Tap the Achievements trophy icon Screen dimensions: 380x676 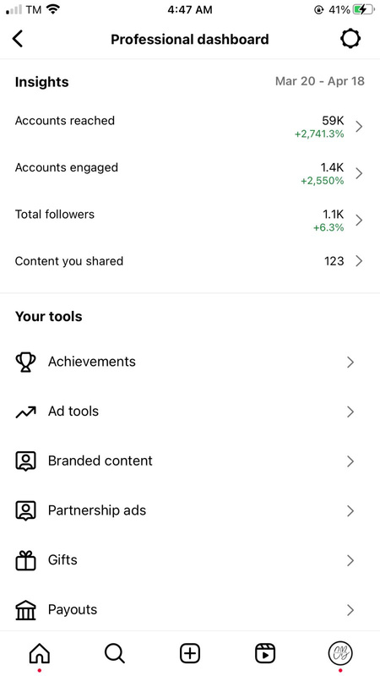coord(26,363)
